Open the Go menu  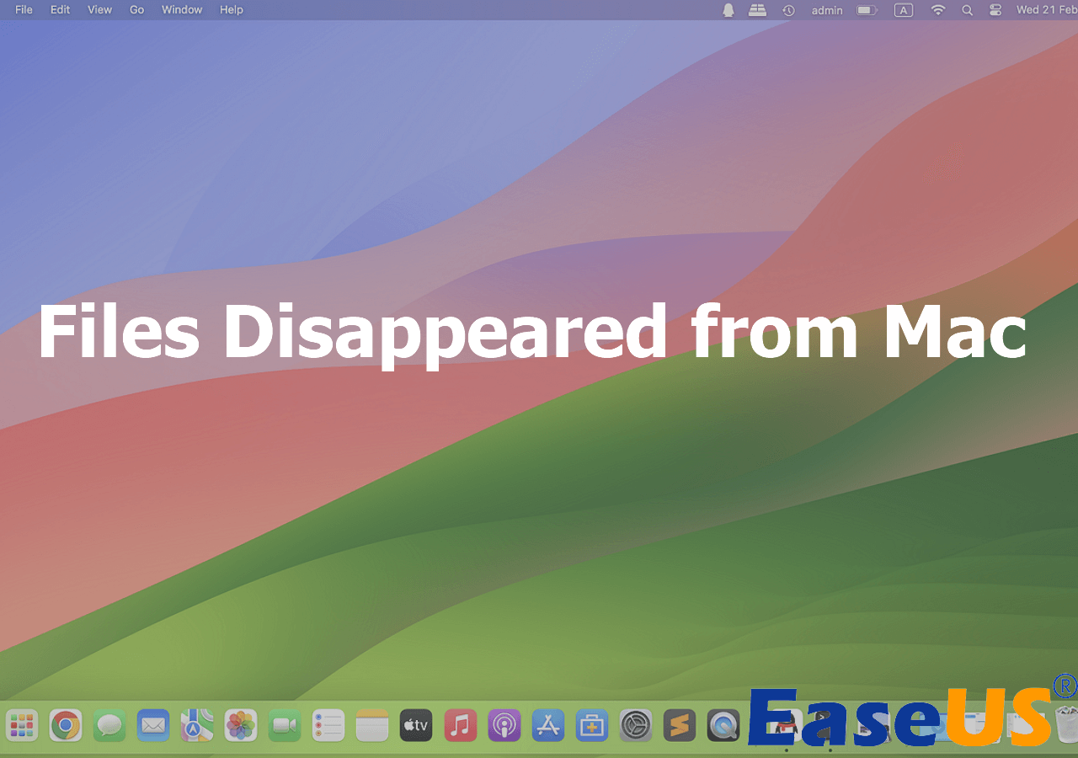[136, 10]
